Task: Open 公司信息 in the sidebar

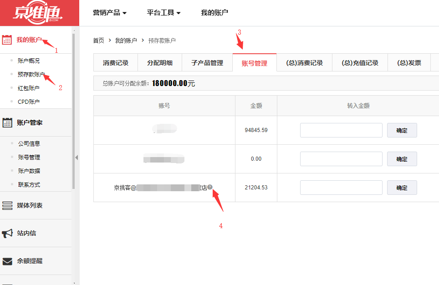Action: (x=29, y=143)
